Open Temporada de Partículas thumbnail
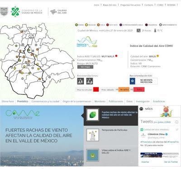The image size is (181, 169). (93, 135)
